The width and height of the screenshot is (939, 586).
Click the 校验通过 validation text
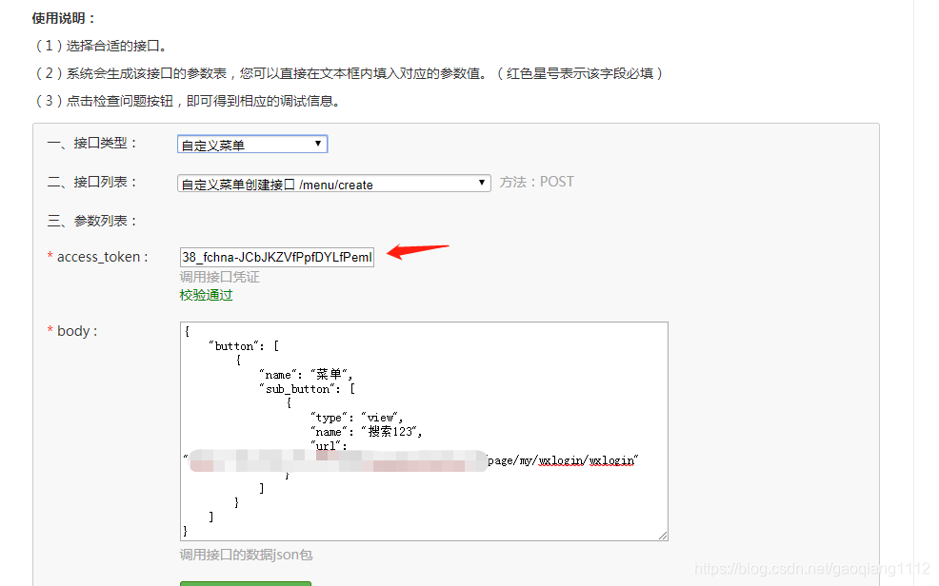(x=206, y=295)
